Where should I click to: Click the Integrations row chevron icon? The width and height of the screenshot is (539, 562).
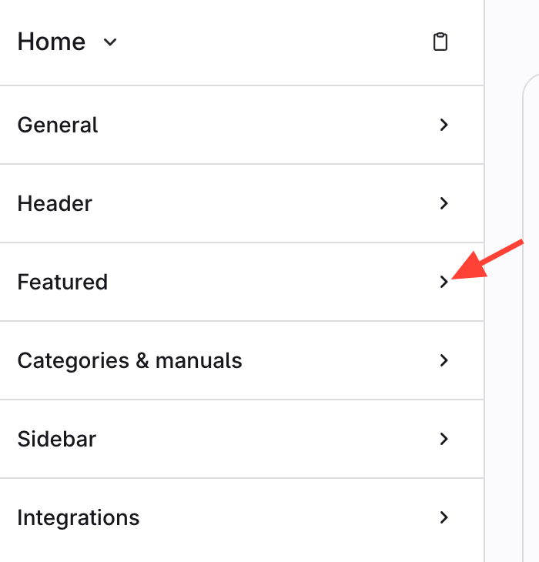pos(444,517)
